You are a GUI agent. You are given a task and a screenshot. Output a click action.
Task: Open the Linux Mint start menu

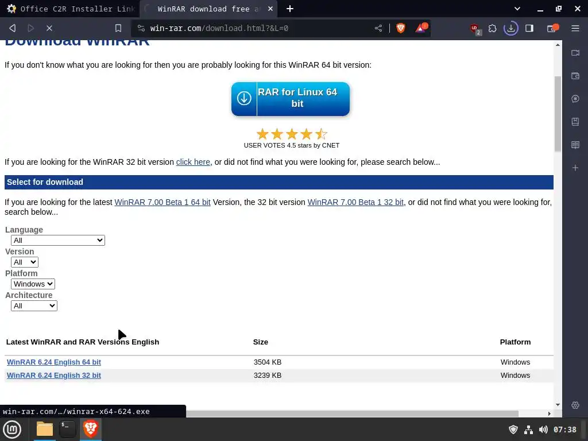point(12,429)
